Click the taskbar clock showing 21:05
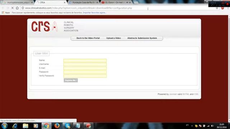Image resolution: width=230 pixels, height=129 pixels. pyautogui.click(x=222, y=126)
